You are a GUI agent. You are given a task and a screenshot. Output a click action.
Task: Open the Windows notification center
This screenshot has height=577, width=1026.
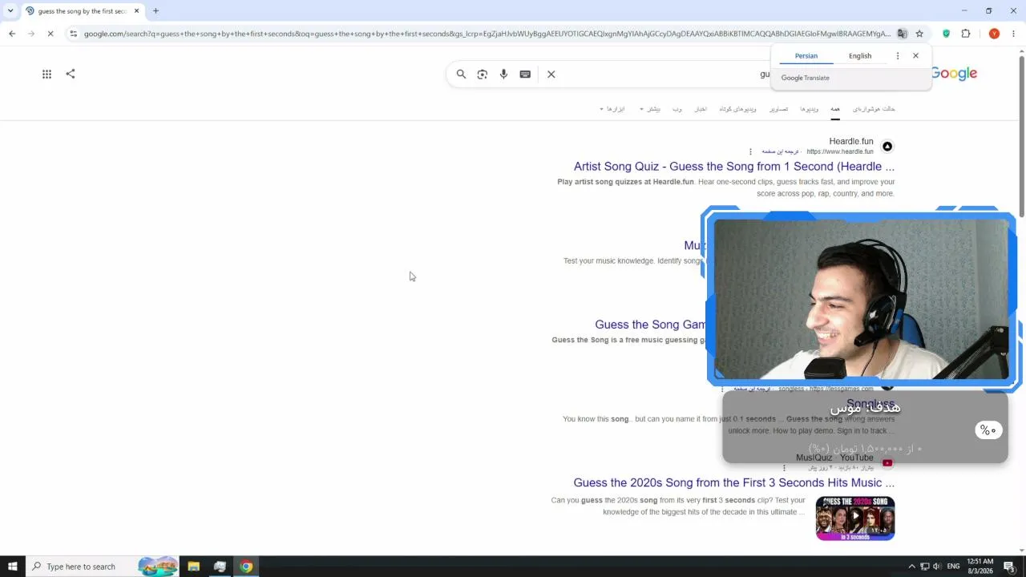[x=1009, y=567]
